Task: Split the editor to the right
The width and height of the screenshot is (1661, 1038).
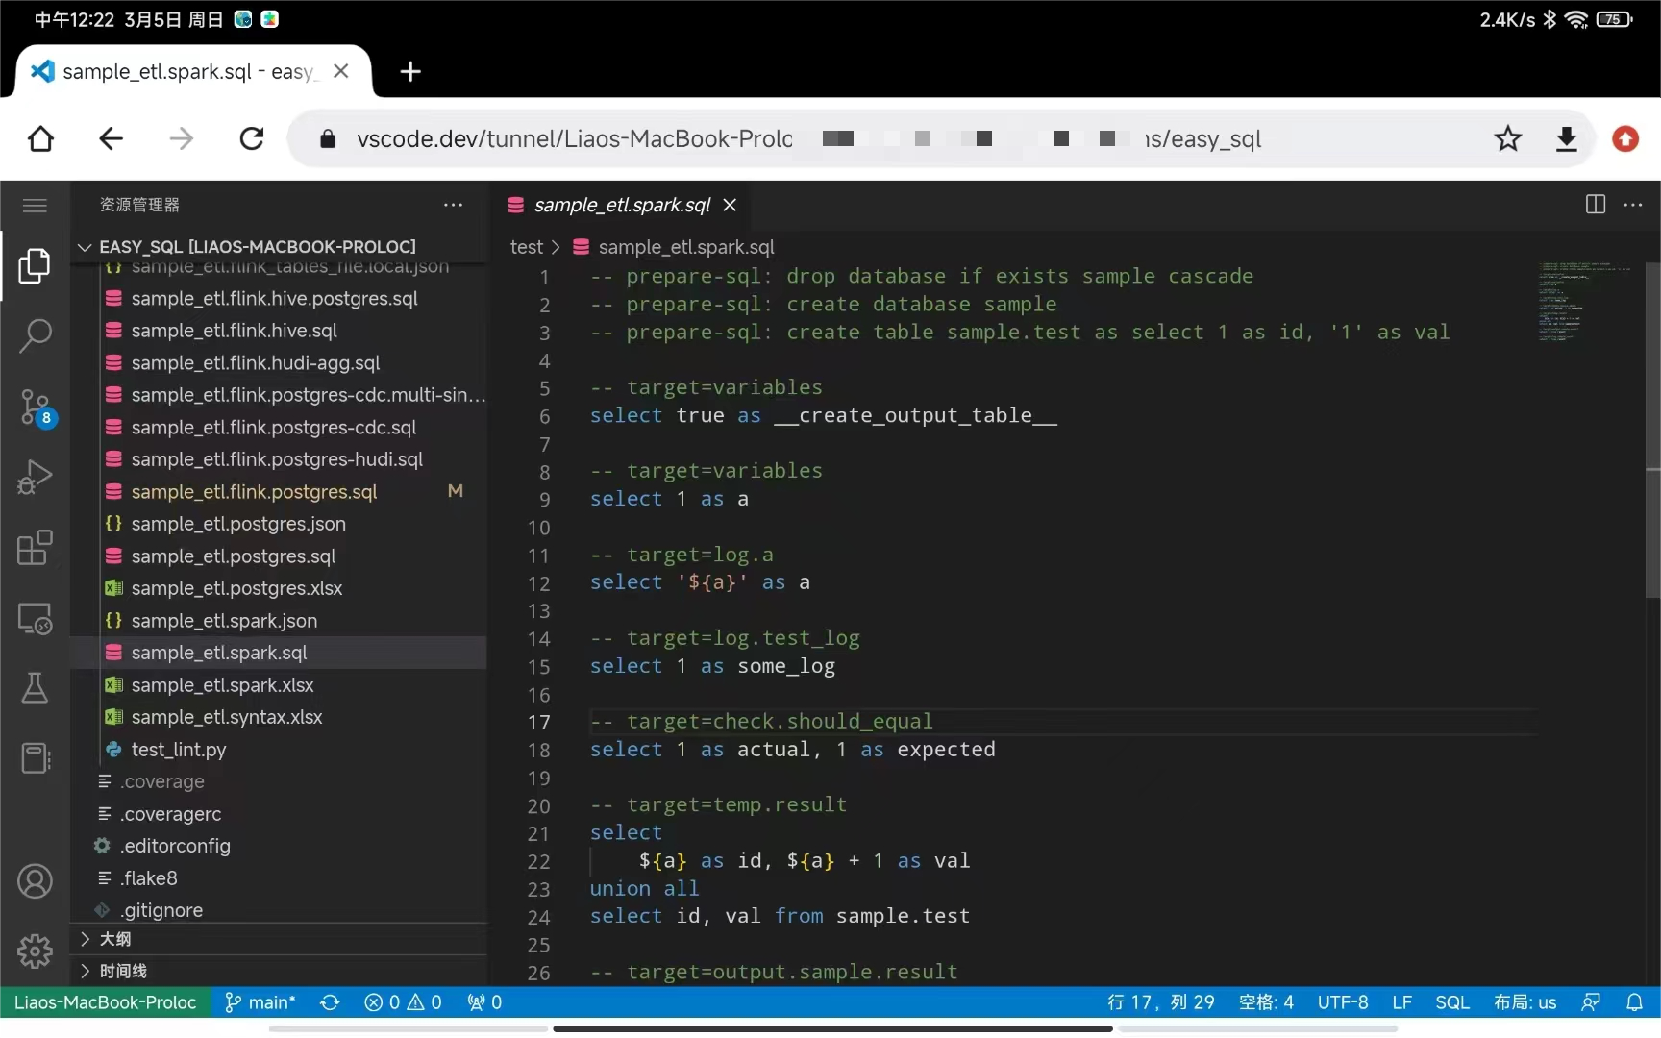Action: click(x=1595, y=205)
